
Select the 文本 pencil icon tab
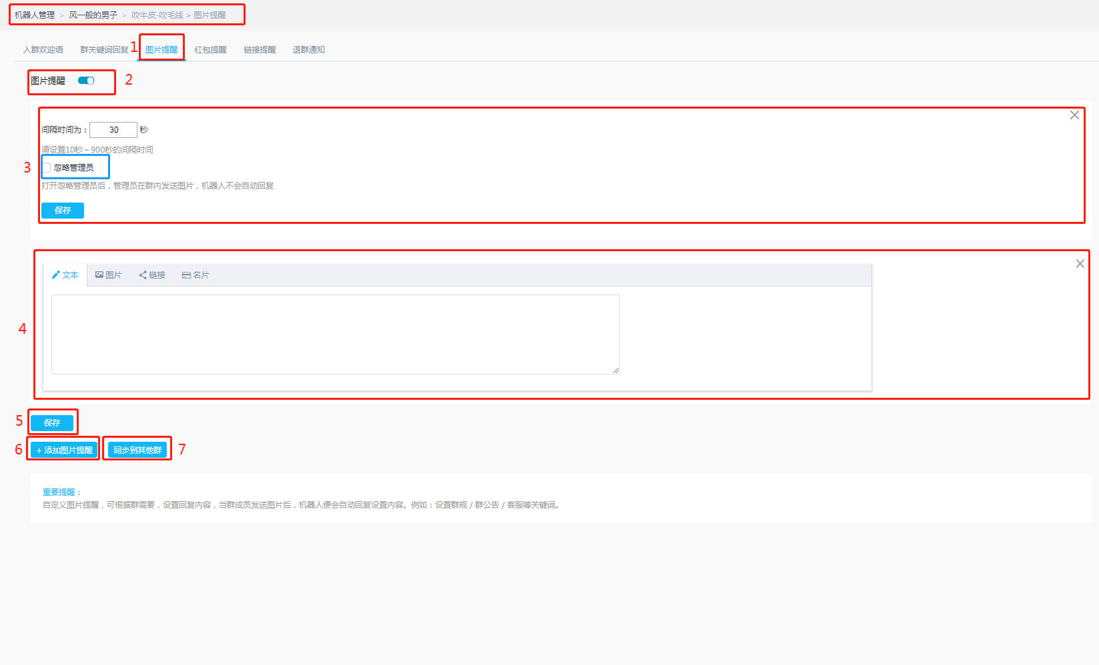click(65, 275)
